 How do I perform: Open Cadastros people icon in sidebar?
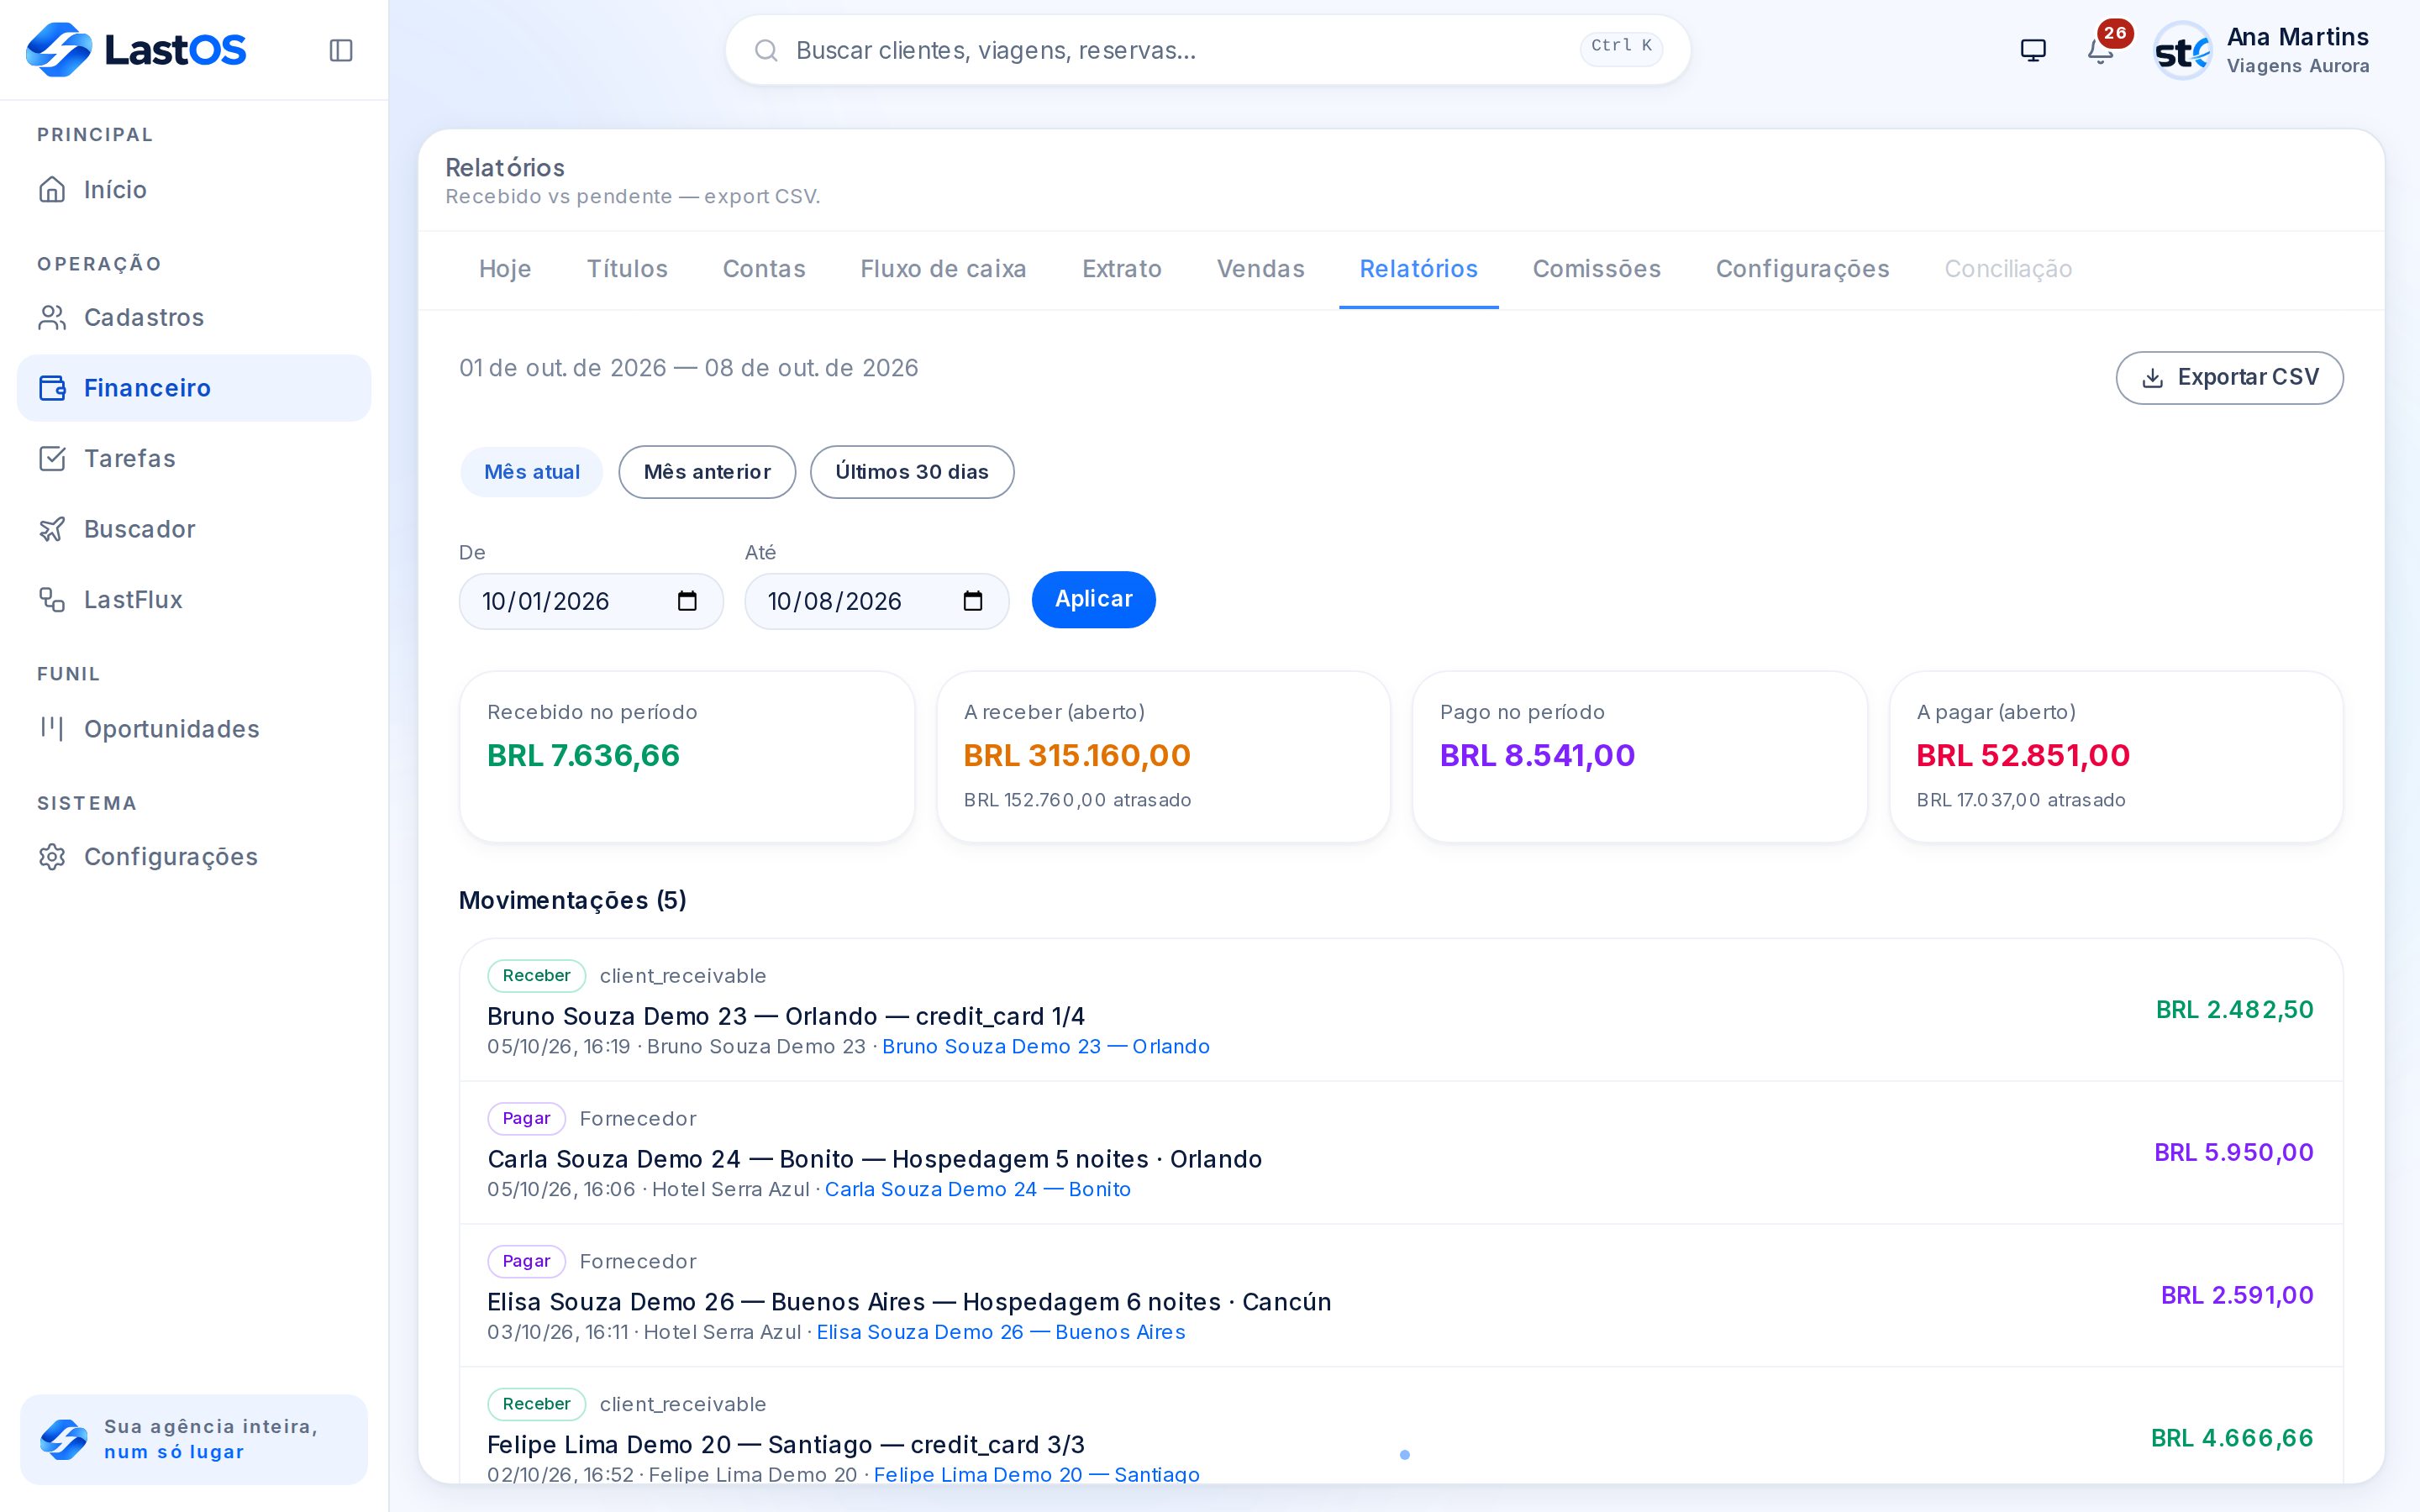(52, 317)
